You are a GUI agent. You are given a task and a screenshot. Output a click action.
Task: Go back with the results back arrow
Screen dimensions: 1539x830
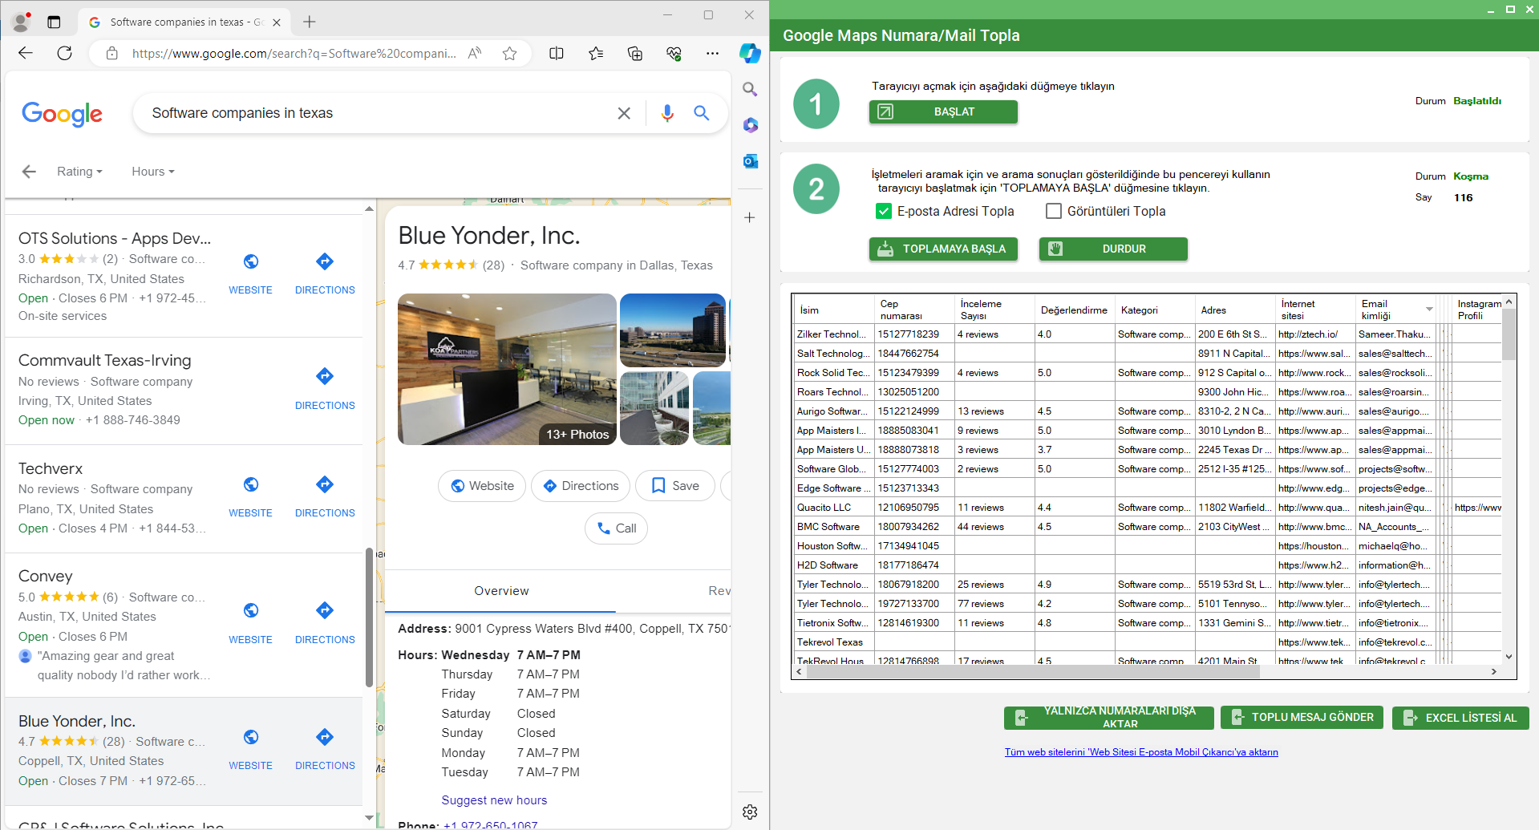pos(30,171)
